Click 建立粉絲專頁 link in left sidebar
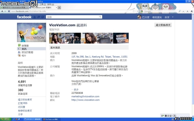Screen dimensions: 194x121 [x=25, y=100]
